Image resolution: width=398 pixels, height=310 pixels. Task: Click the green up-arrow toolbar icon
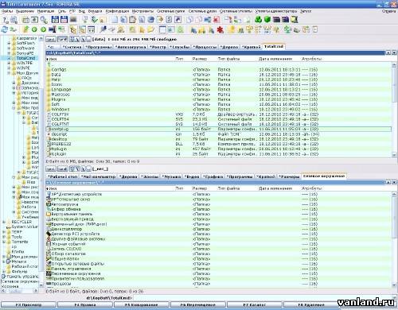tap(25, 29)
